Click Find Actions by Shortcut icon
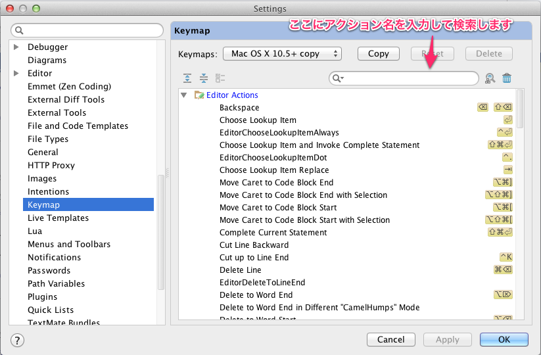541x355 pixels. pos(490,78)
